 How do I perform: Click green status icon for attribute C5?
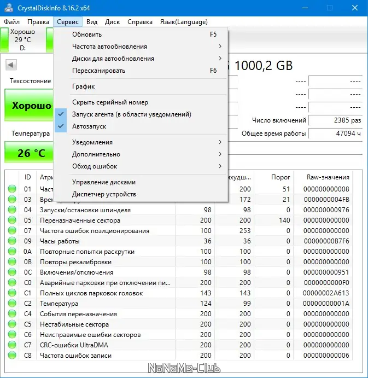12,324
